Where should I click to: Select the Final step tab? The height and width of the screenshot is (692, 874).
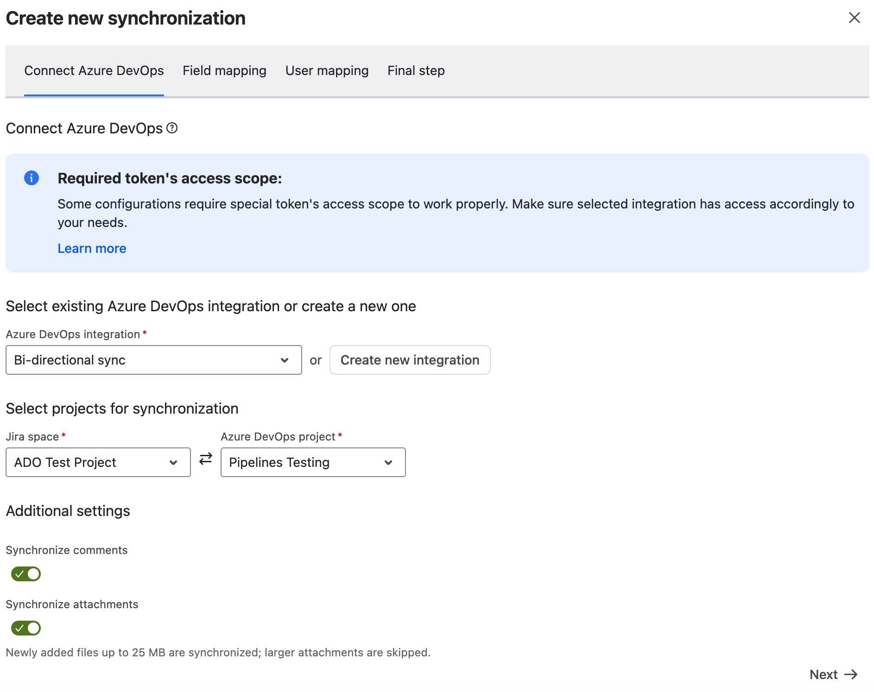pyautogui.click(x=416, y=70)
